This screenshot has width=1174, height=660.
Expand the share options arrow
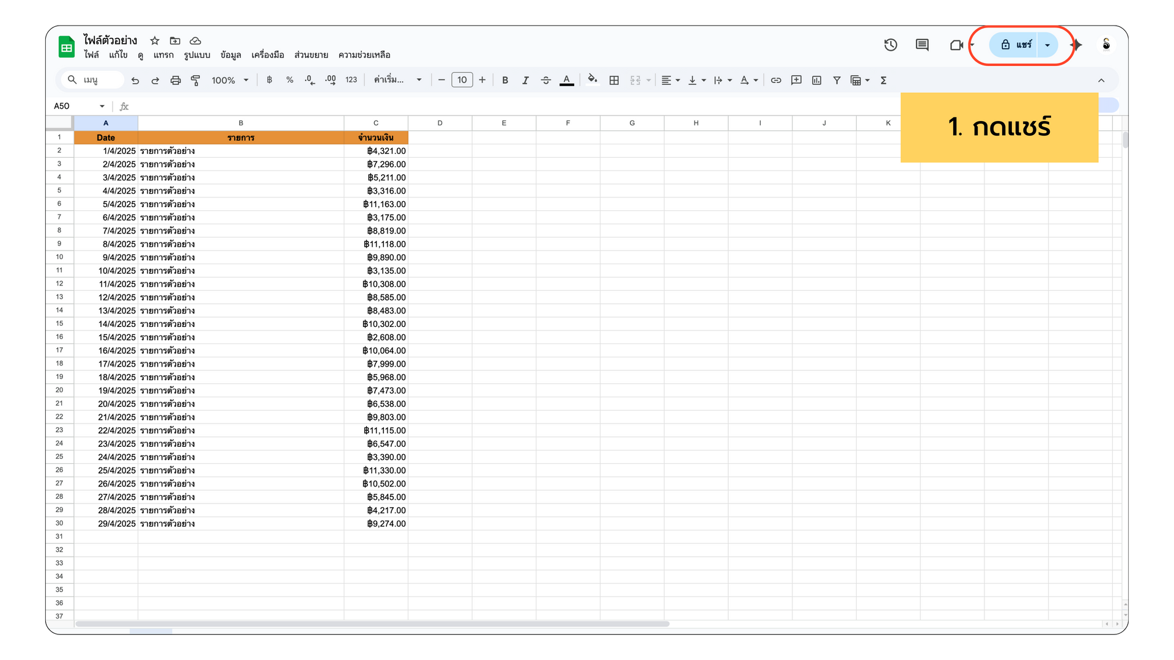coord(1047,45)
